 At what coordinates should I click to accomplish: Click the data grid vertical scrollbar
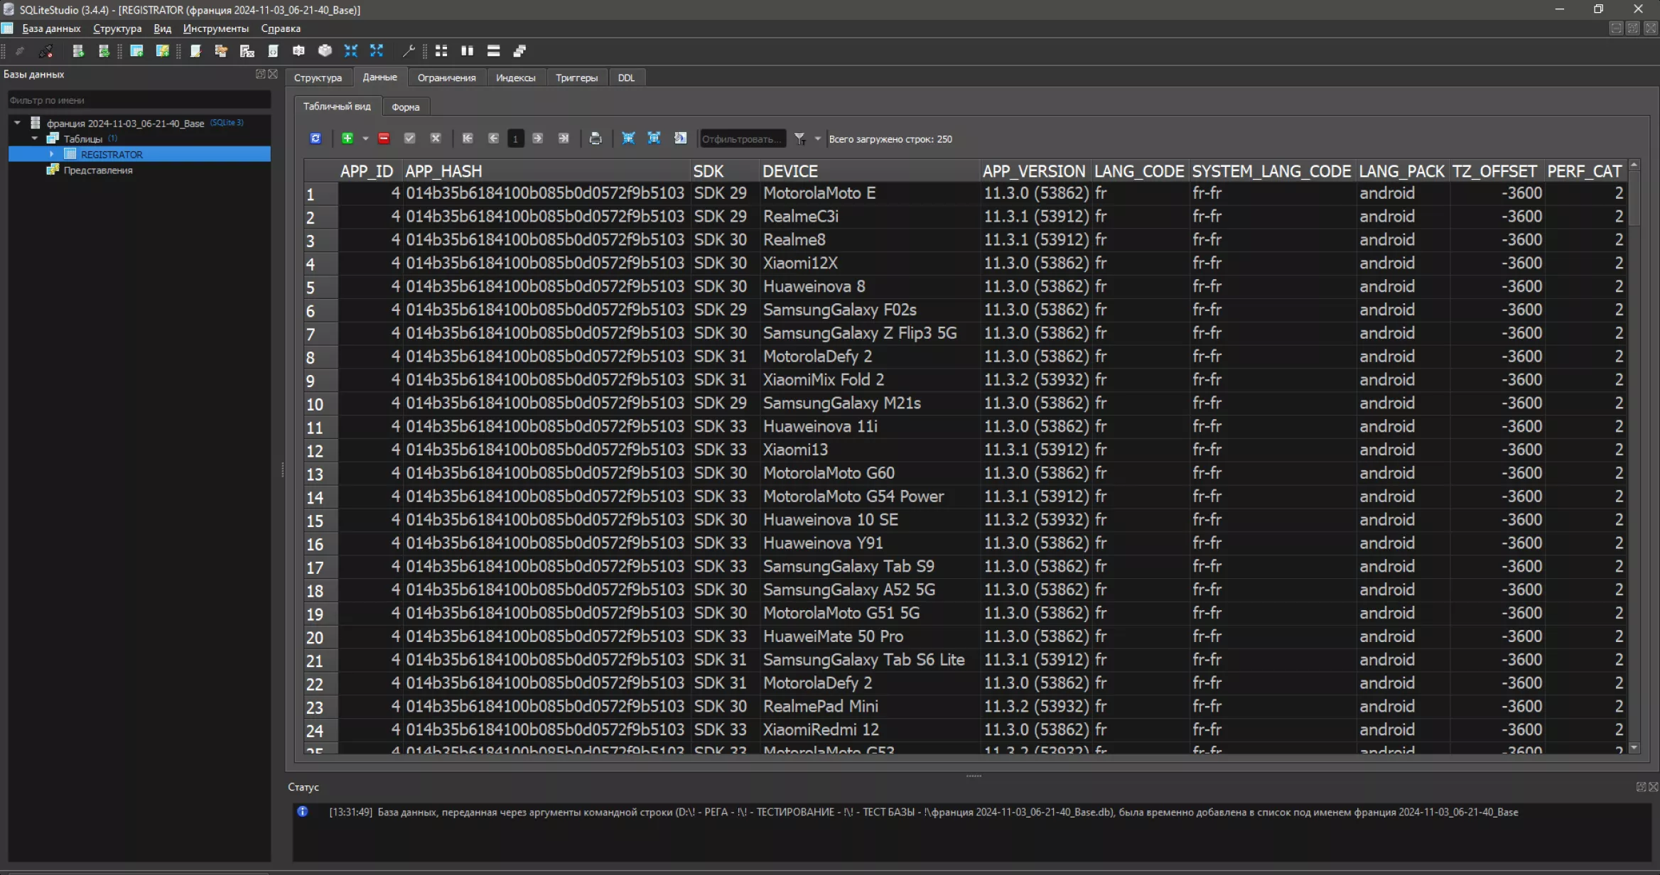pyautogui.click(x=1634, y=456)
